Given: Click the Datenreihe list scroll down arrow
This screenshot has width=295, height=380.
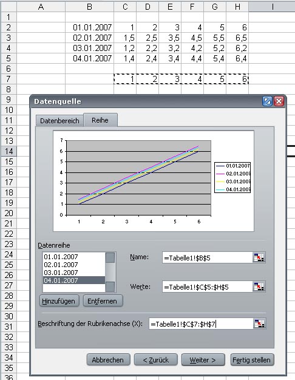Looking at the screenshot, I should 110,287.
